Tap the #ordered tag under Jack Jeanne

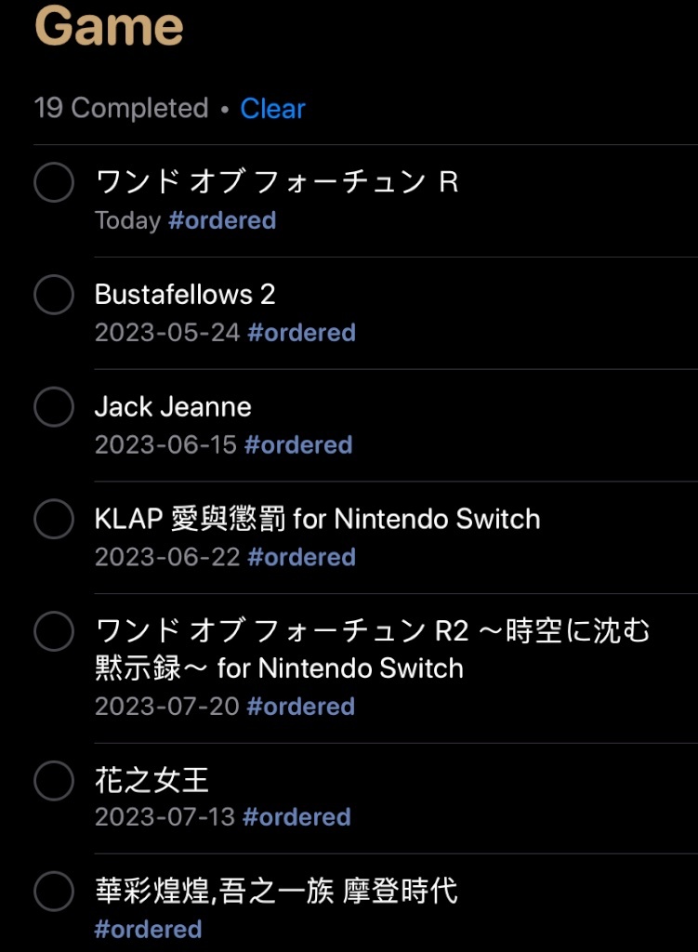point(298,445)
